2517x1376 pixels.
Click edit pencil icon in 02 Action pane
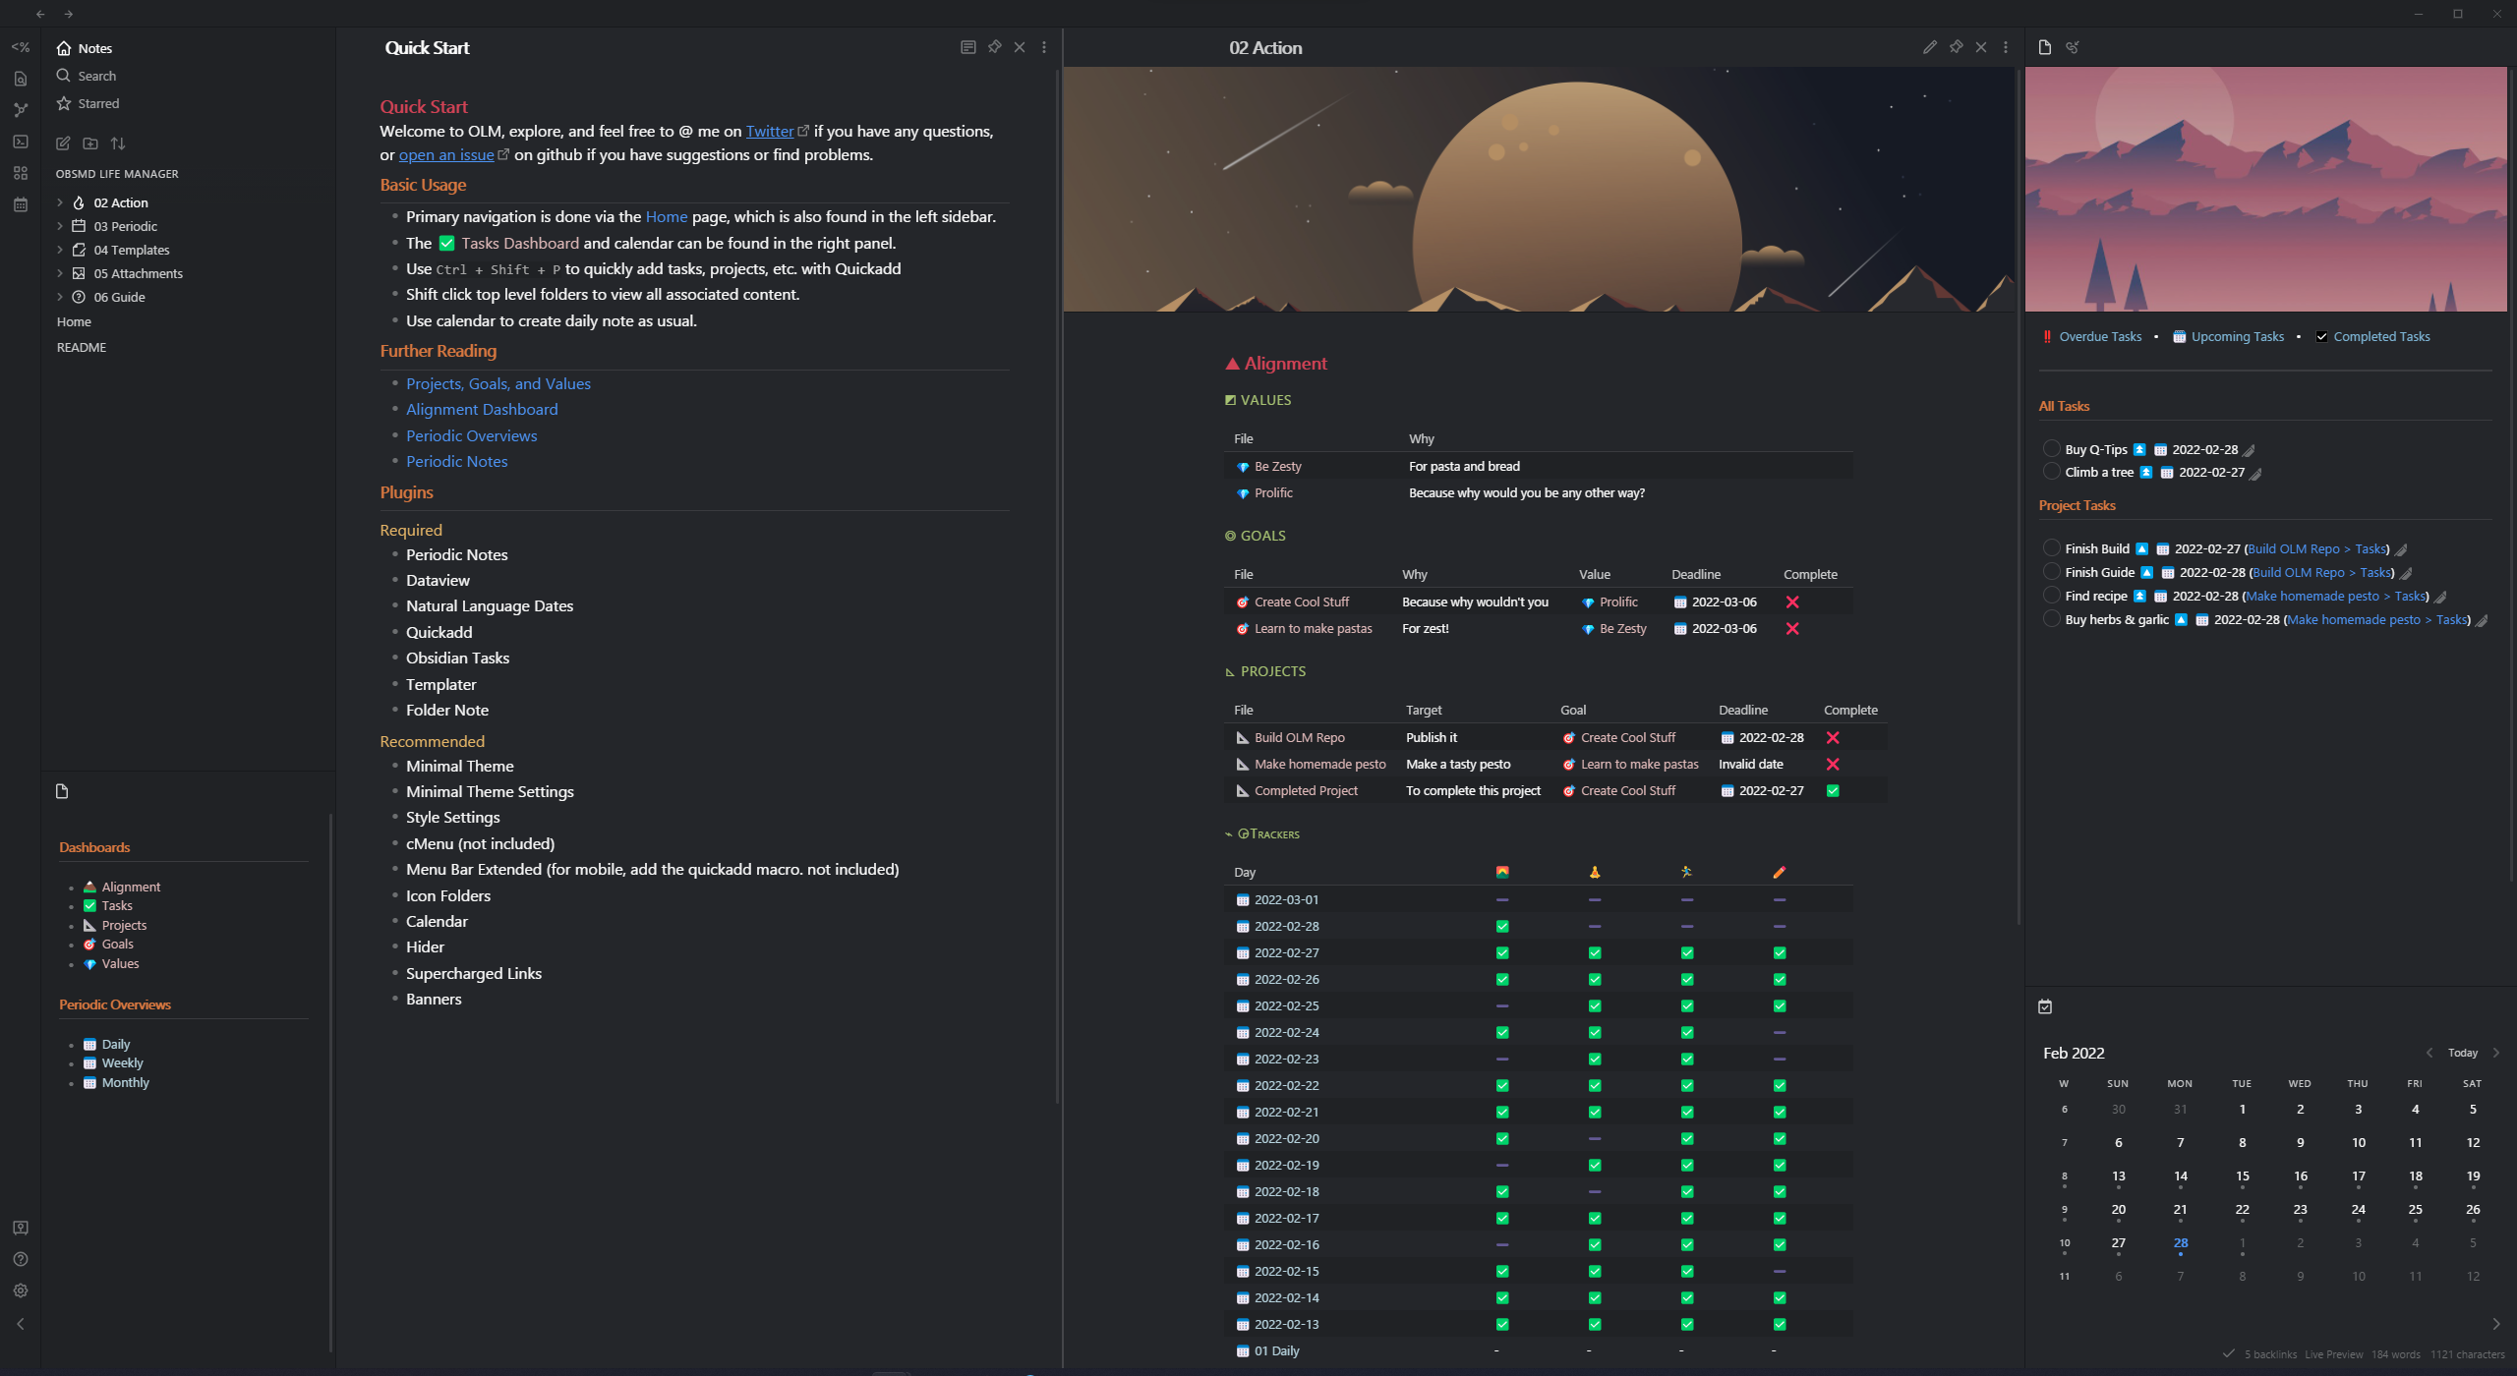pyautogui.click(x=1929, y=47)
